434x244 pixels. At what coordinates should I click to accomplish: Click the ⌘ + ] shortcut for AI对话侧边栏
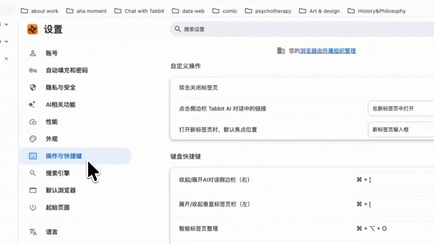pyautogui.click(x=363, y=179)
